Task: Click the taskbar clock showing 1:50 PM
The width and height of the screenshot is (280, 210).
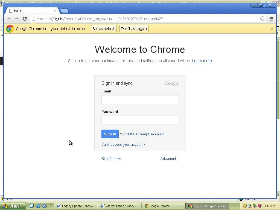Action: point(270,206)
